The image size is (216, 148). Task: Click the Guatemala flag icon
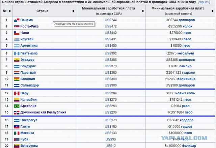(x=17, y=53)
